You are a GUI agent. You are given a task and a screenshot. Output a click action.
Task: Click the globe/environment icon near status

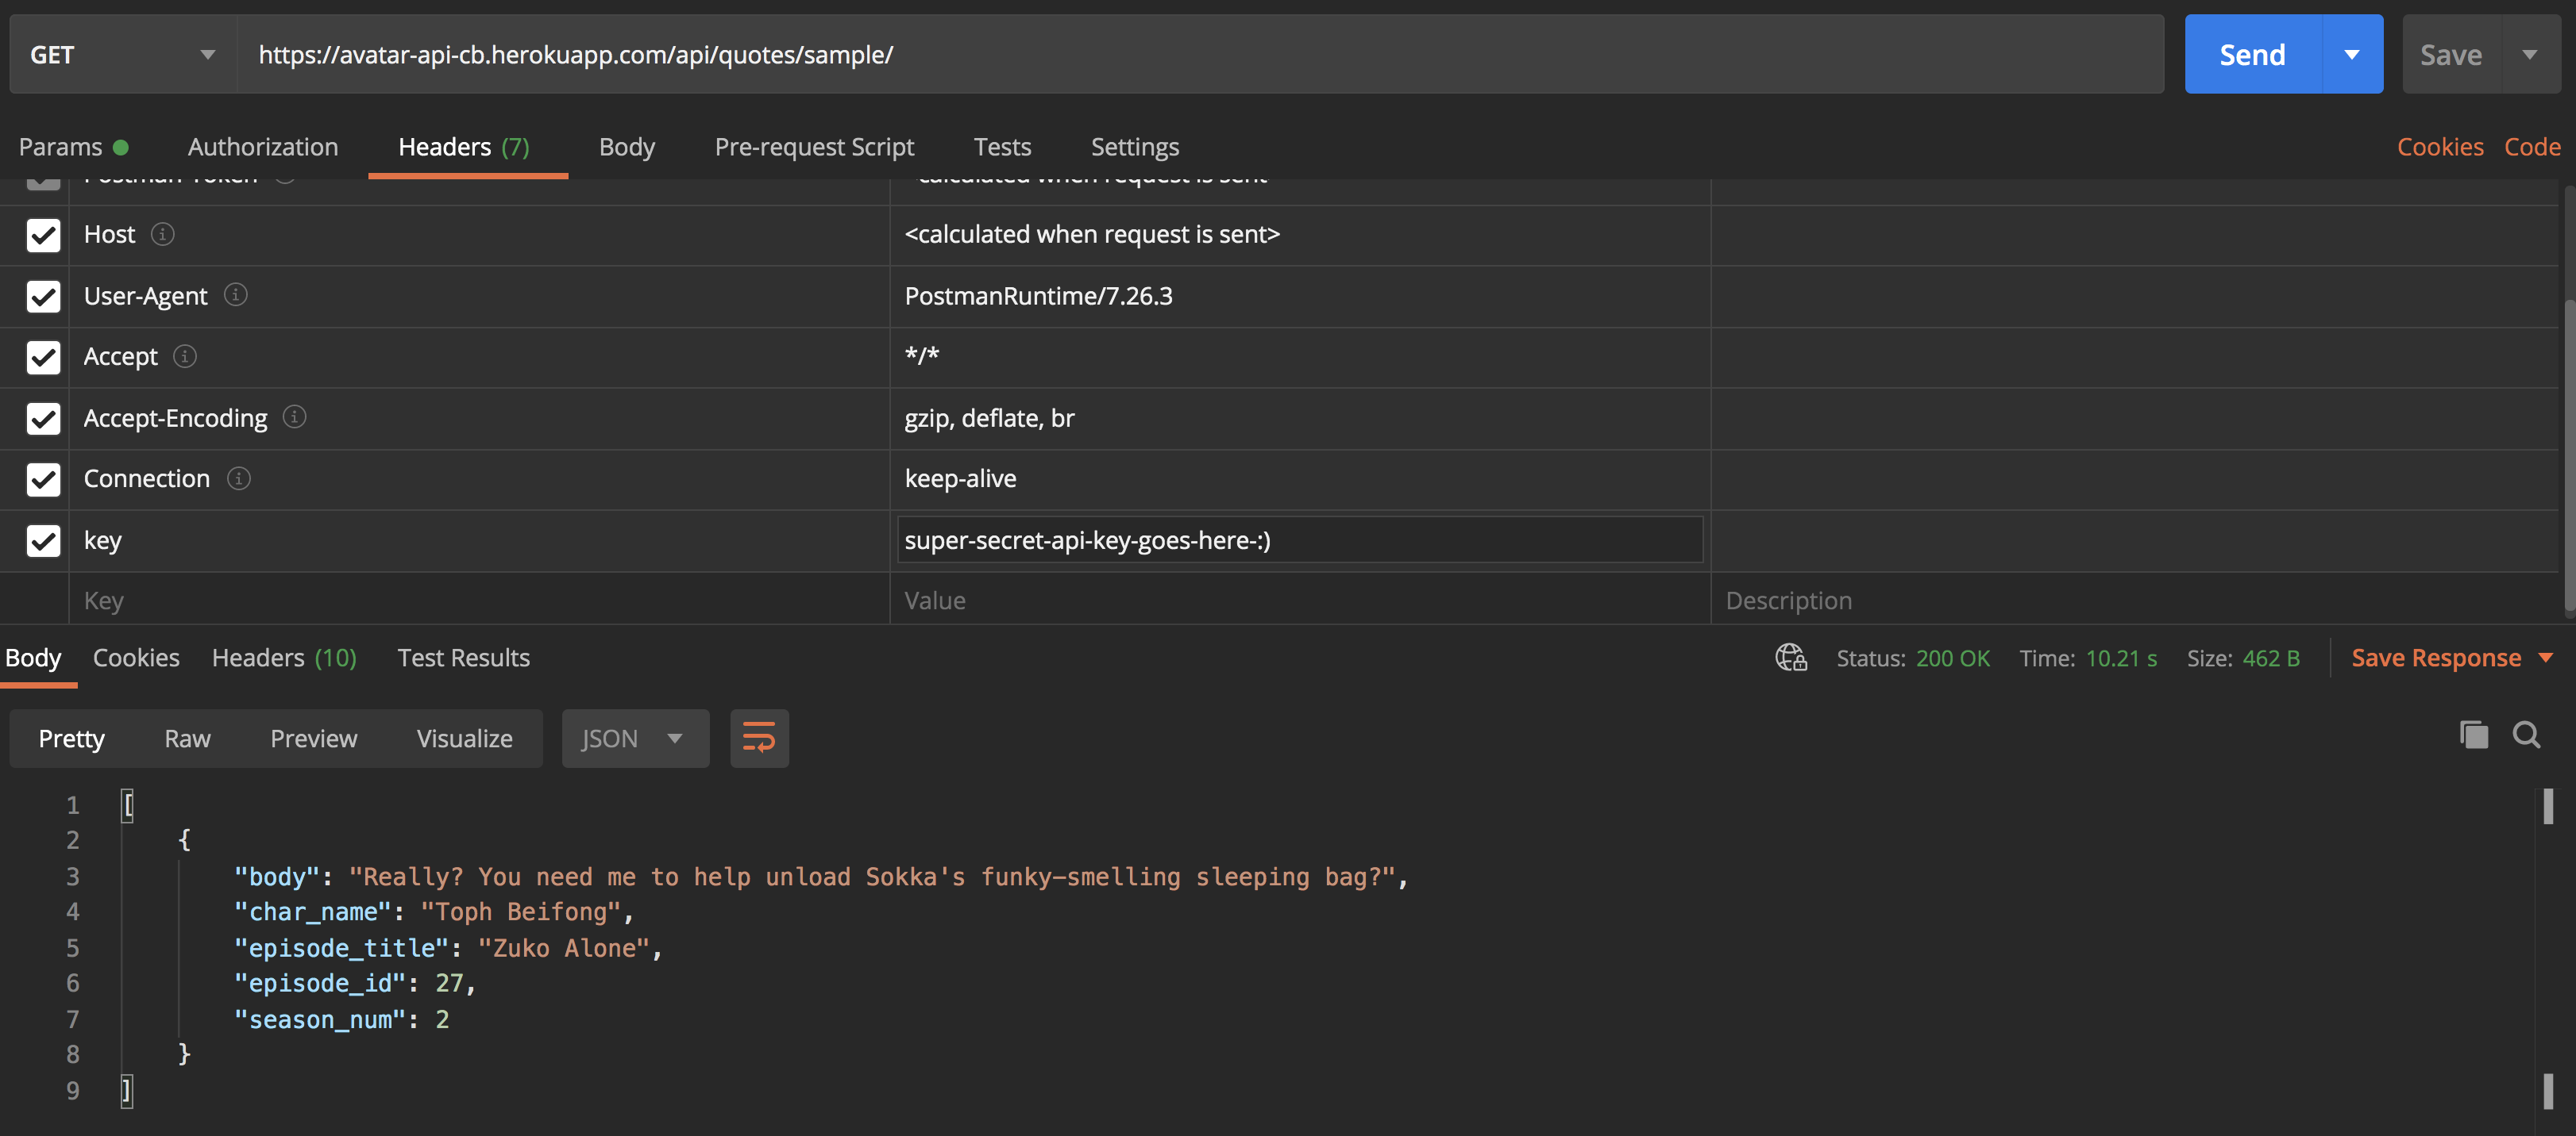coord(1791,655)
